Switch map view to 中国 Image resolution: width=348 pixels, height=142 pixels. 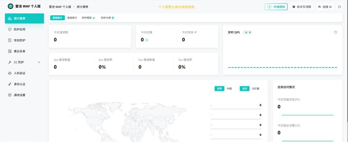point(229,88)
